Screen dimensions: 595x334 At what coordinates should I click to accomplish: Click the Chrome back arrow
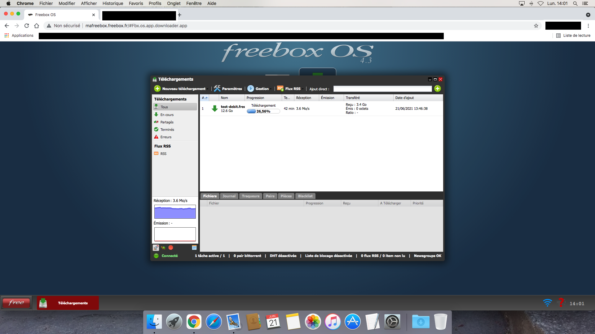(7, 26)
